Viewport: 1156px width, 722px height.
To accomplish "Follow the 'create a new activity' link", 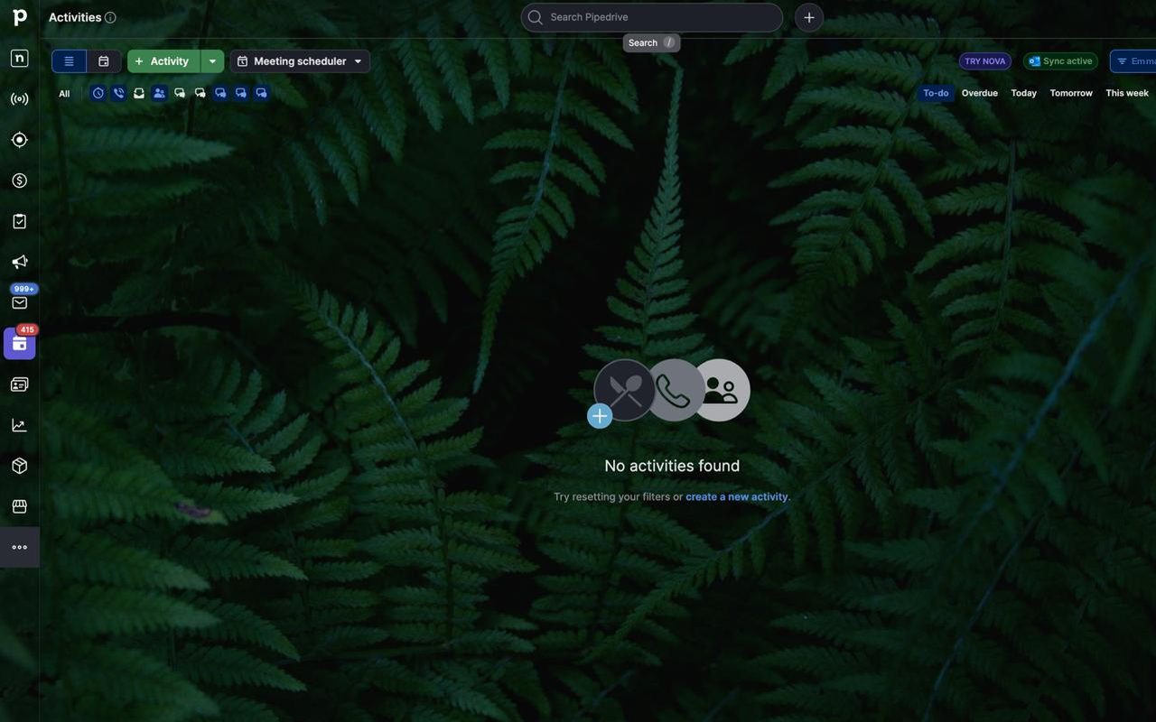I will [x=737, y=496].
